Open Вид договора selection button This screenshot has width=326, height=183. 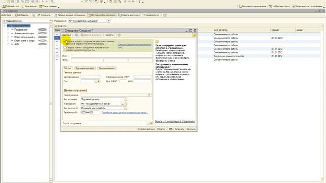pos(126,100)
